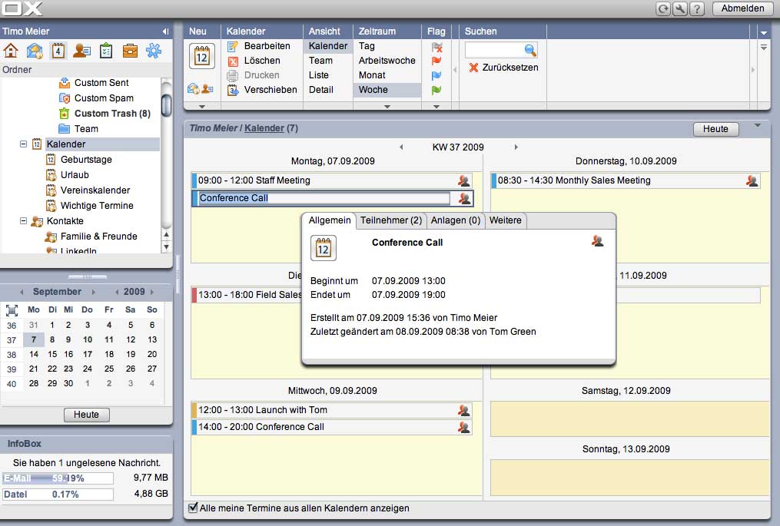Open the Kontakte module icon

82,49
